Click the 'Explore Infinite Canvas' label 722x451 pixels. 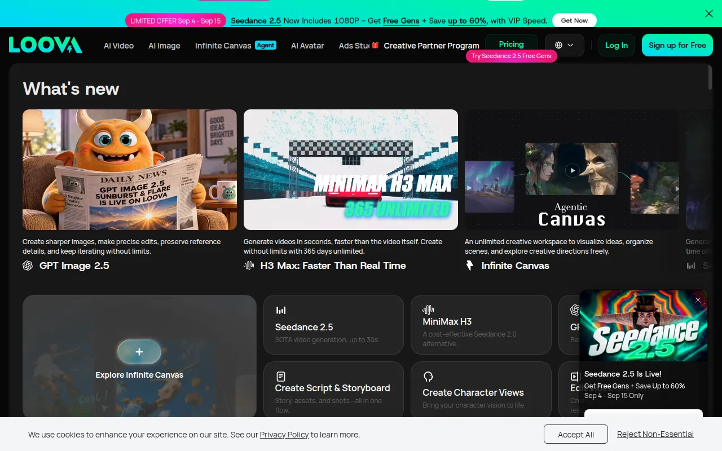pos(139,375)
